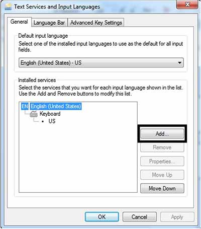Close the Text Services dialog window
201x229 pixels.
click(187, 5)
